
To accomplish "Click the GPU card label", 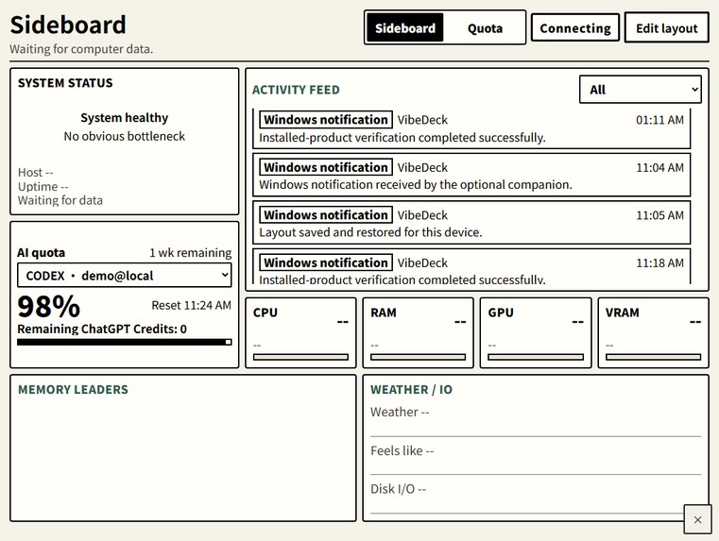I will [x=500, y=313].
